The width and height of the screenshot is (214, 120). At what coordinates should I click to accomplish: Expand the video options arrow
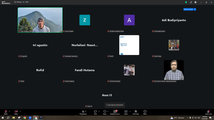coord(20,111)
